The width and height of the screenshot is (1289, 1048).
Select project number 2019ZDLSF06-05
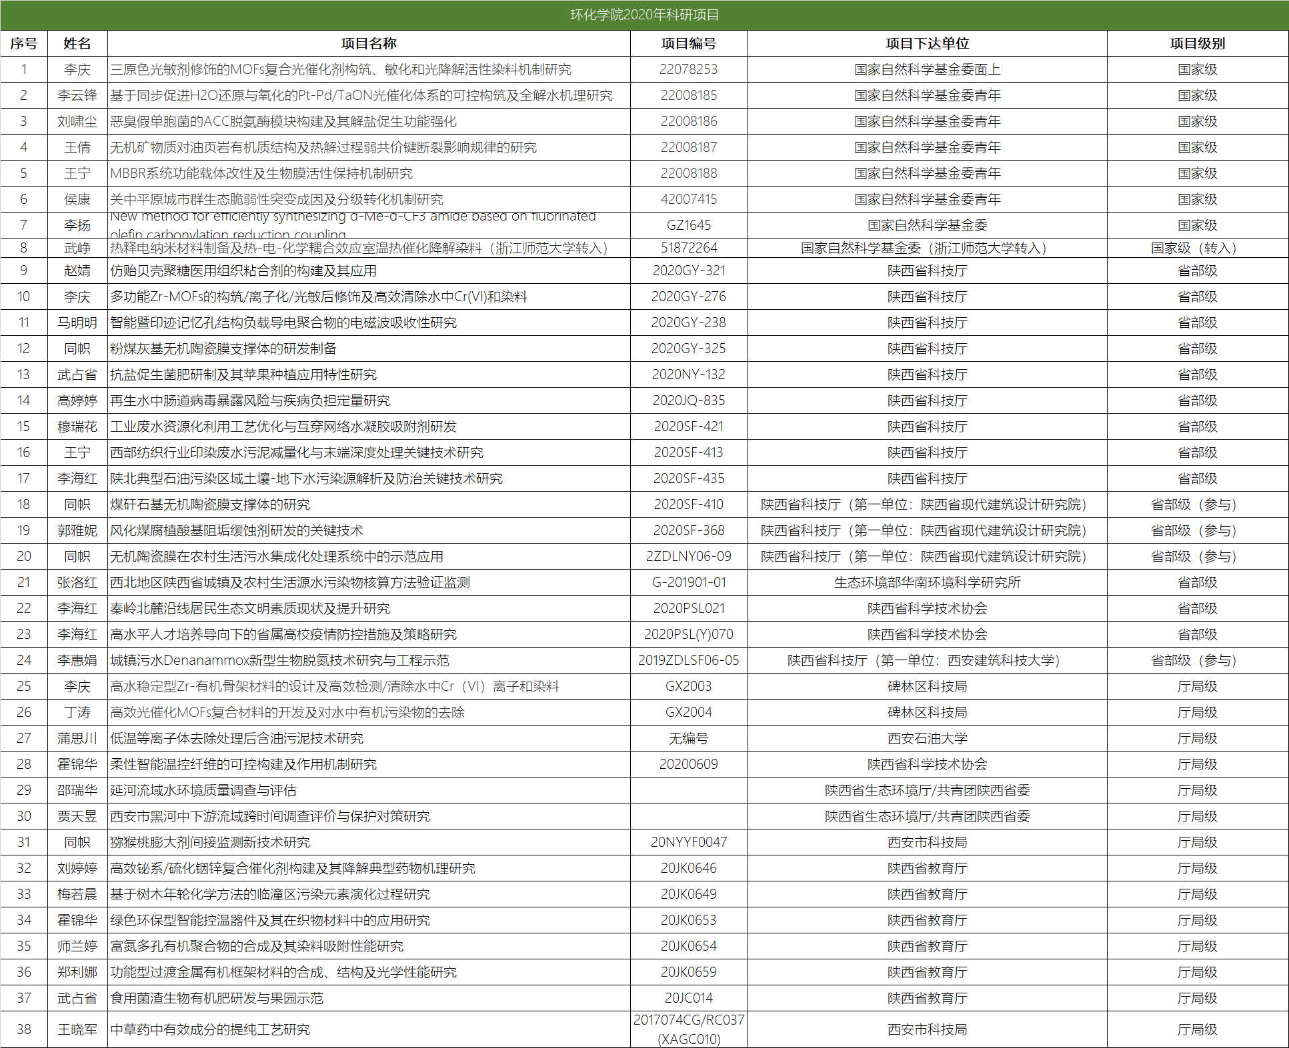688,660
